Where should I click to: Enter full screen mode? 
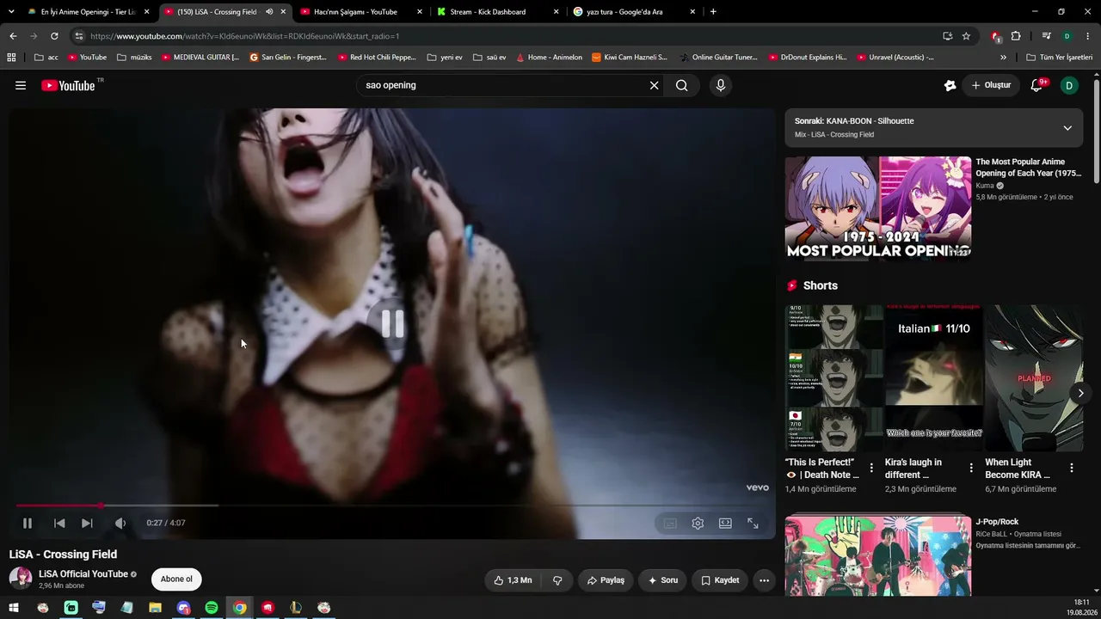(753, 523)
